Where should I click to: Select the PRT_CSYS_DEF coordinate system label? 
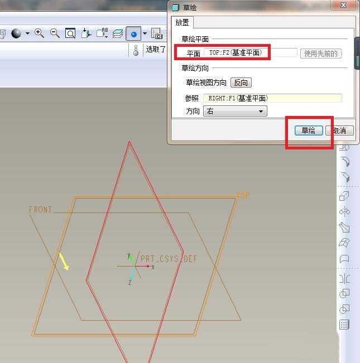pyautogui.click(x=169, y=259)
